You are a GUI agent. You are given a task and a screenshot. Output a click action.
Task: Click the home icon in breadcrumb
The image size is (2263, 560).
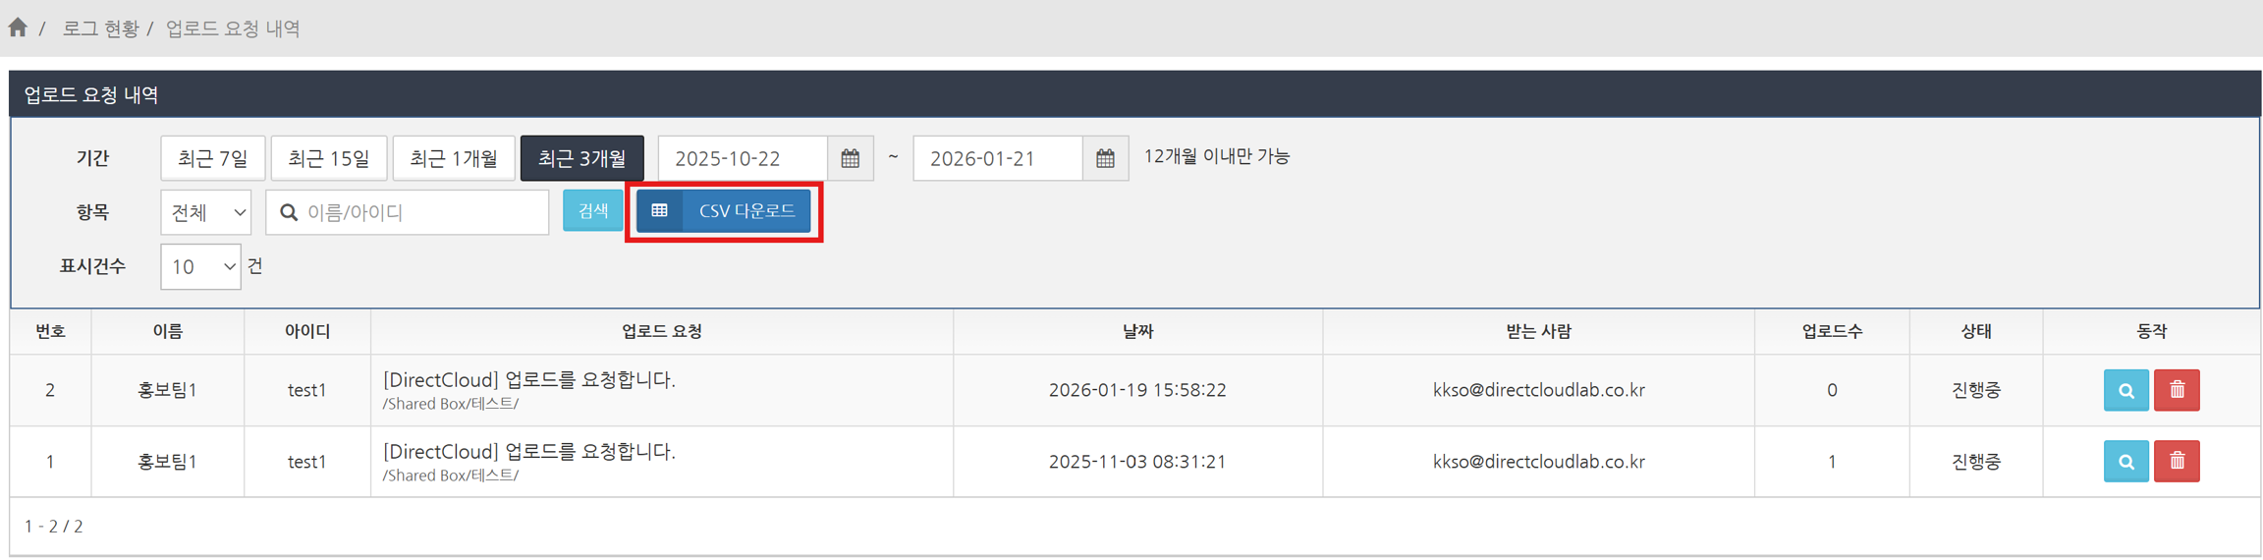tap(18, 28)
